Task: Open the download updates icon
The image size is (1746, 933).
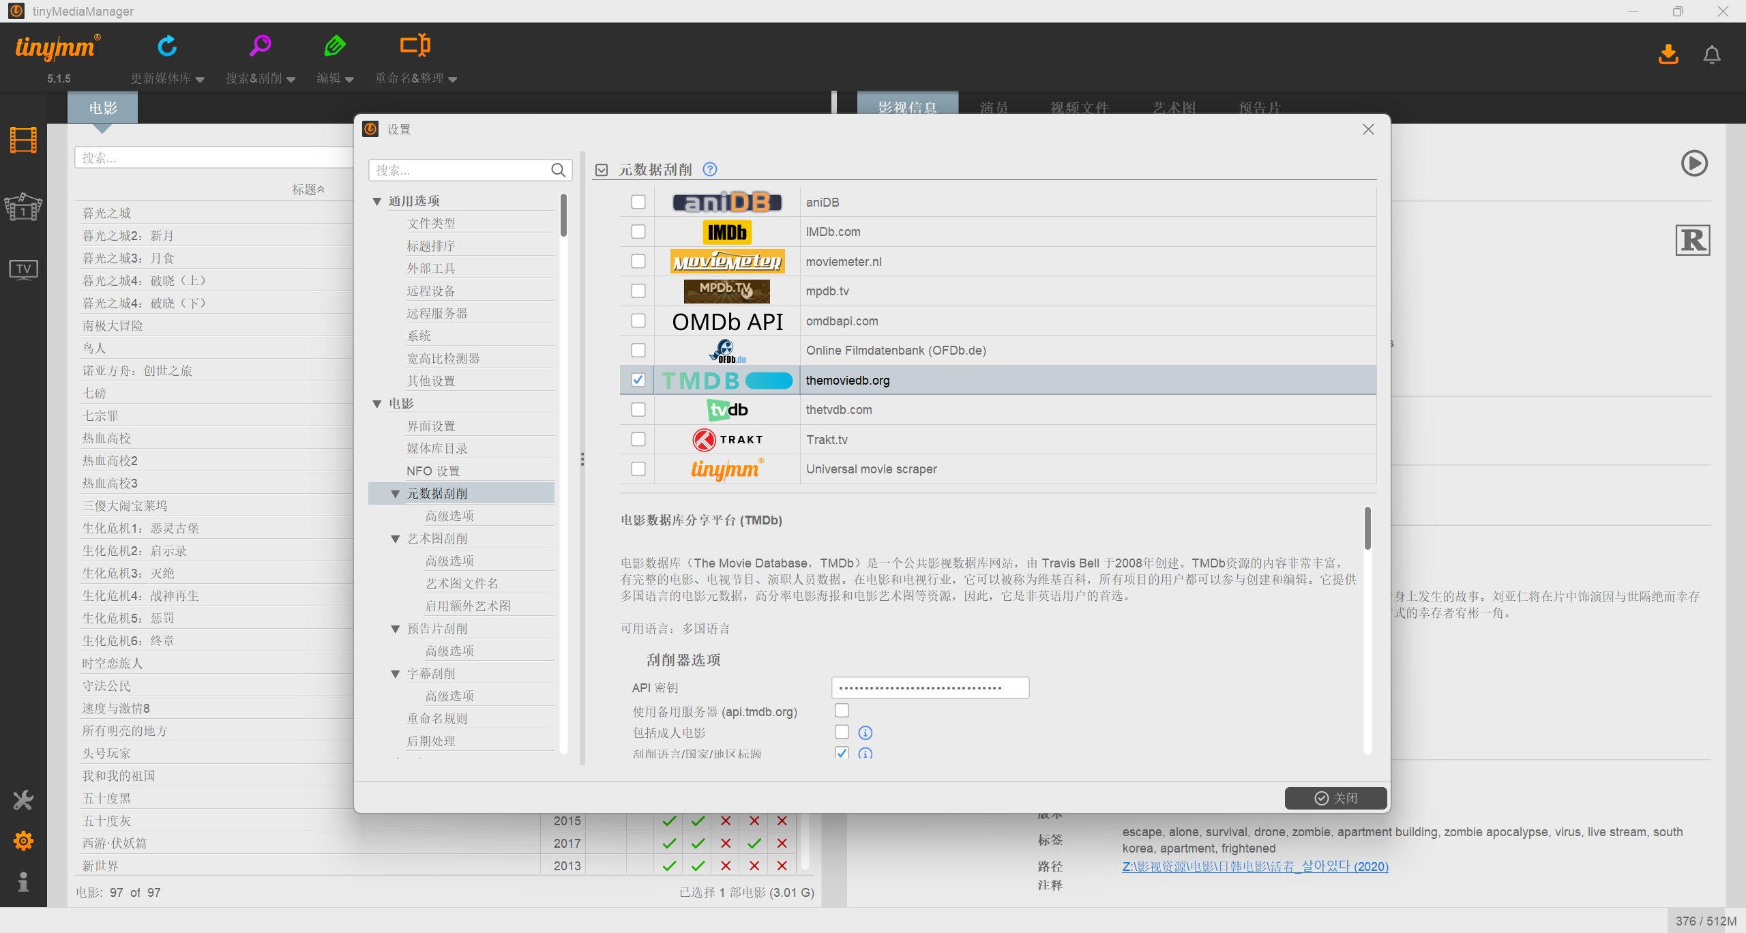Action: 1668,54
